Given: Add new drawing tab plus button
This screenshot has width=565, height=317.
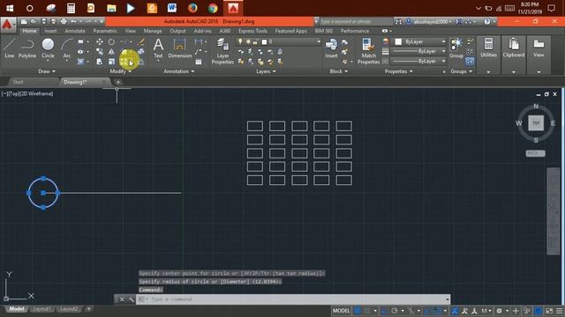Looking at the screenshot, I should tap(117, 82).
